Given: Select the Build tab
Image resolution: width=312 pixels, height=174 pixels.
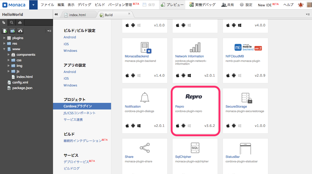Looking at the screenshot, I should 109,15.
